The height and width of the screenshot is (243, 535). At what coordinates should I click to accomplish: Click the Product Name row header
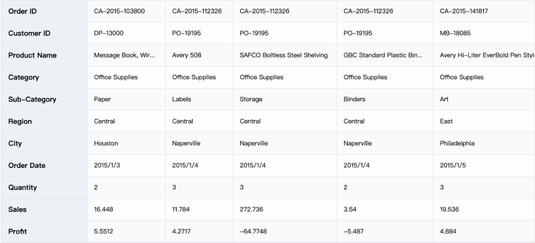(x=32, y=55)
